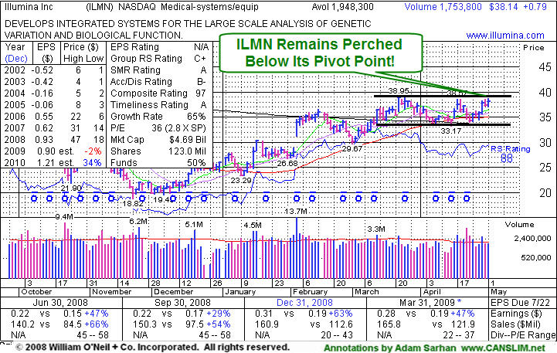This screenshot has height=353, width=557.
Task: Click the Volume 1,753,800 text
Action: point(443,7)
